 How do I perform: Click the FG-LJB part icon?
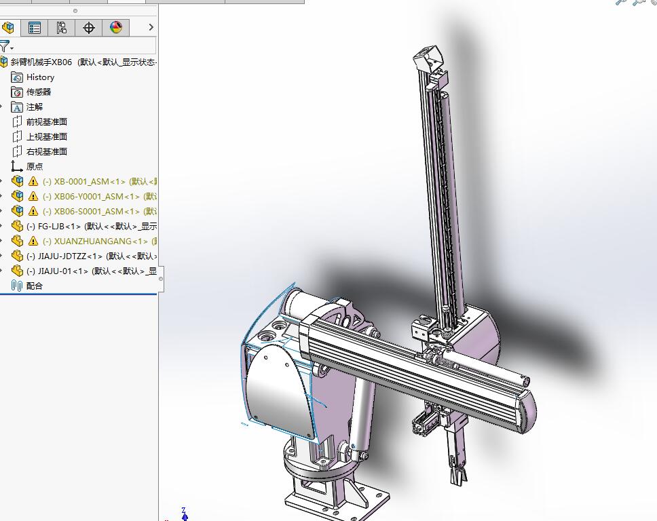pyautogui.click(x=17, y=226)
